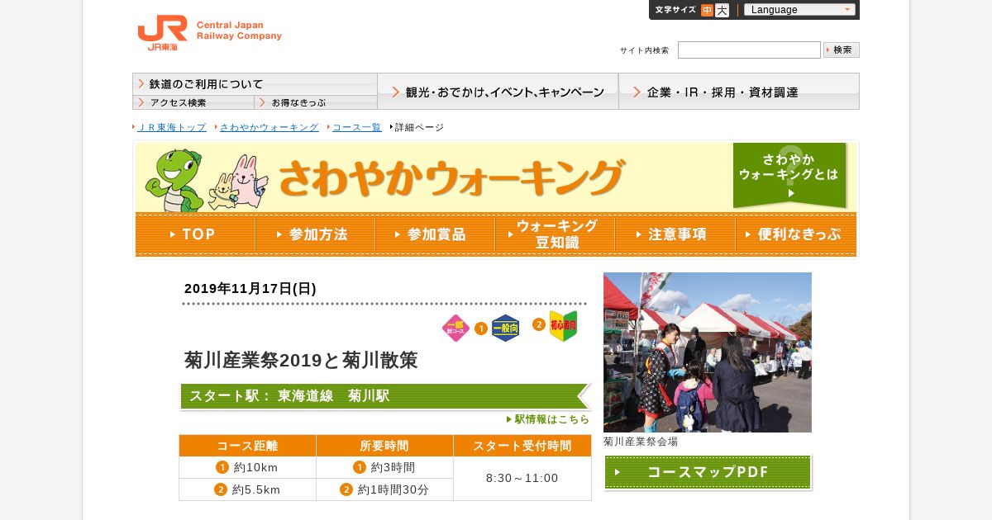Select the 参加方法 tab

coord(315,234)
